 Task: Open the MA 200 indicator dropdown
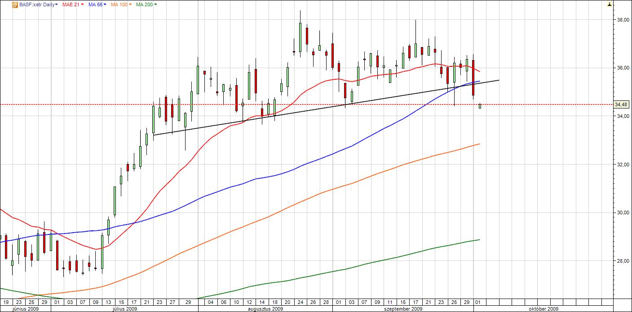146,4
